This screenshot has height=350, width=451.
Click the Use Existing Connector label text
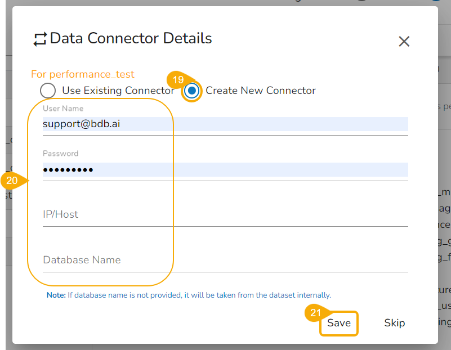(x=118, y=91)
